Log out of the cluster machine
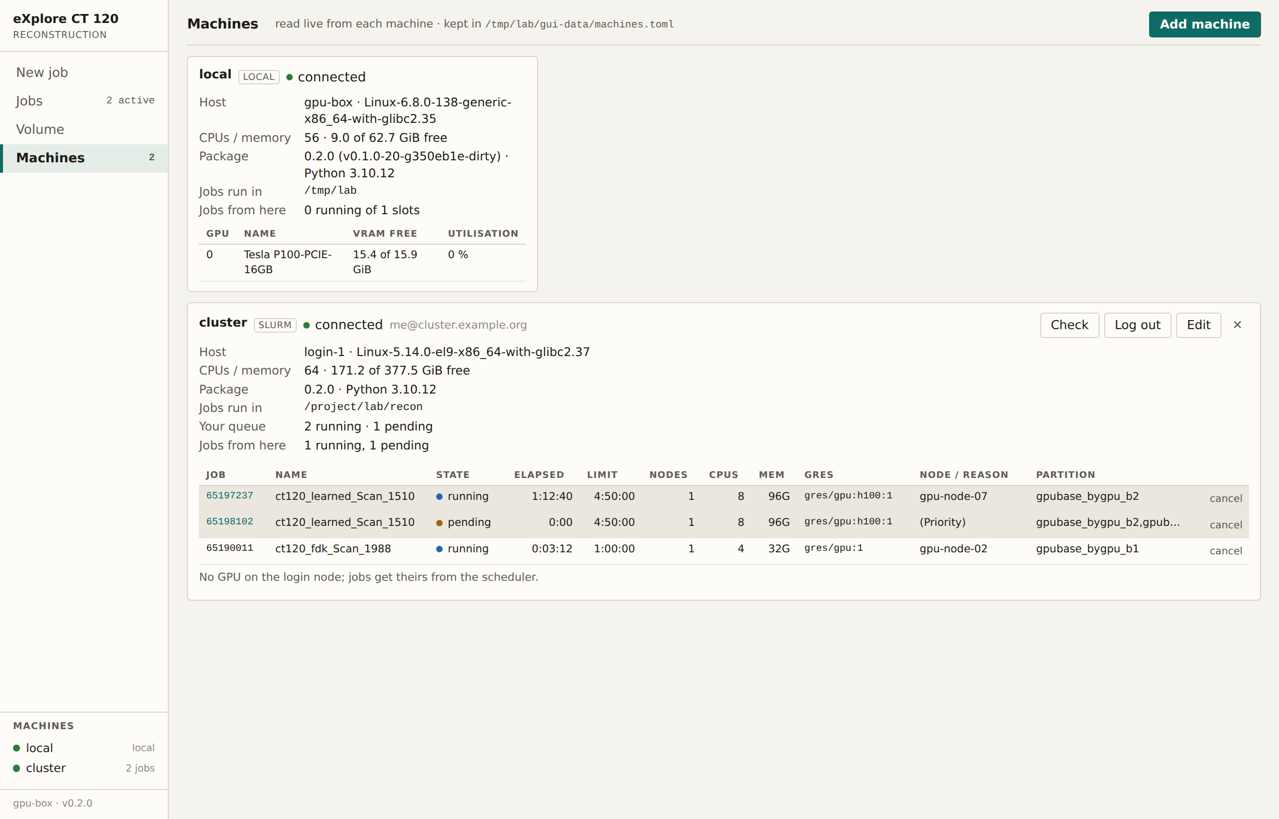 pyautogui.click(x=1138, y=325)
